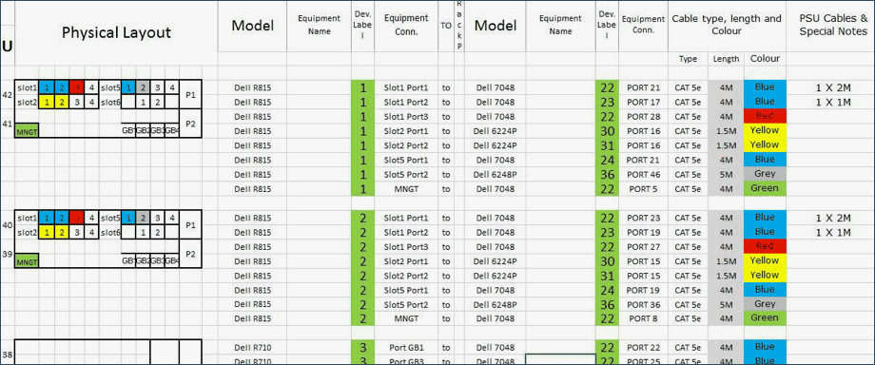Select the green Colour cell for PORT 5
Viewport: 875px width, 365px height.
tap(765, 188)
